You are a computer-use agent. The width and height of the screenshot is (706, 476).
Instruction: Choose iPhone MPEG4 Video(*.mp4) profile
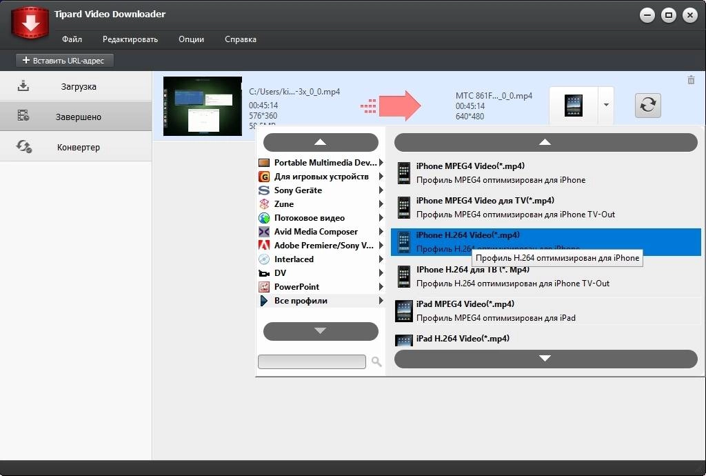point(546,173)
